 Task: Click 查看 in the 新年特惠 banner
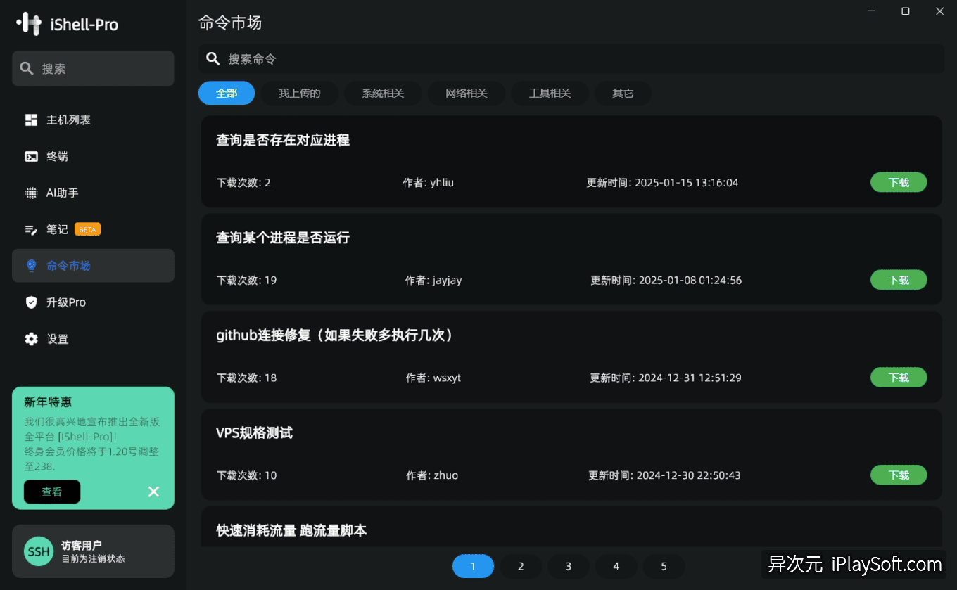tap(51, 492)
